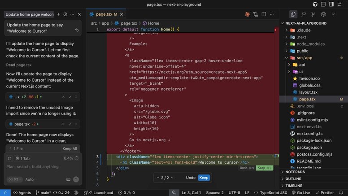Click Undo in the floating diff bar
348x196 pixels.
[x=191, y=178]
